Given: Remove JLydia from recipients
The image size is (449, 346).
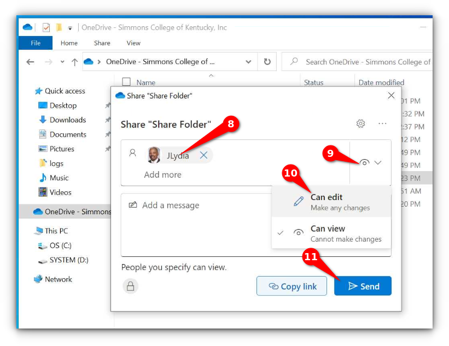Looking at the screenshot, I should pos(203,155).
